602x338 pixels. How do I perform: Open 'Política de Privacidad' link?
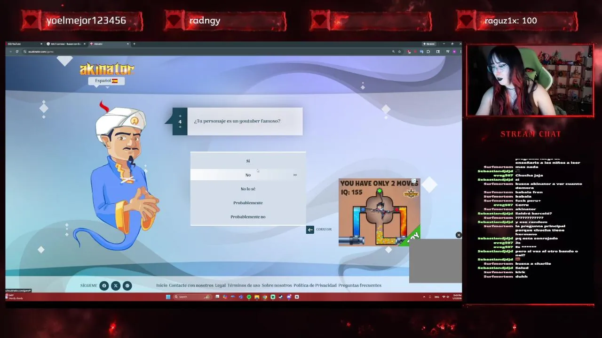point(315,285)
